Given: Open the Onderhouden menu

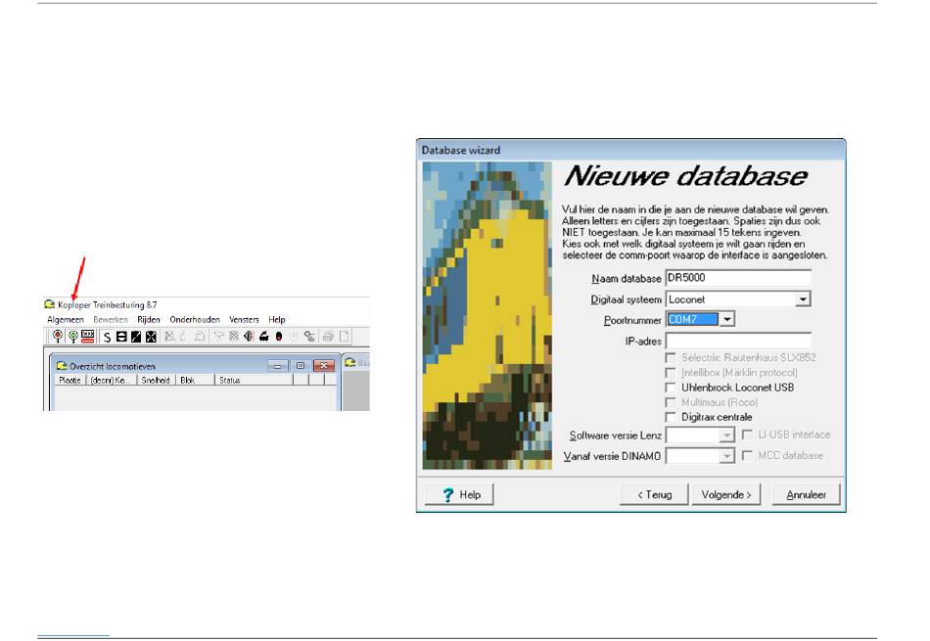Looking at the screenshot, I should [195, 320].
